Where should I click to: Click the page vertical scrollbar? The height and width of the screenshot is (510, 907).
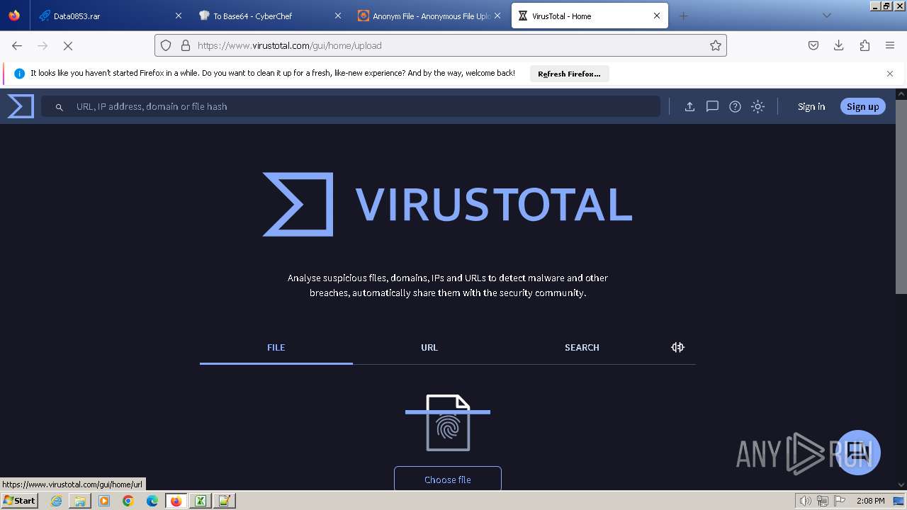click(901, 195)
